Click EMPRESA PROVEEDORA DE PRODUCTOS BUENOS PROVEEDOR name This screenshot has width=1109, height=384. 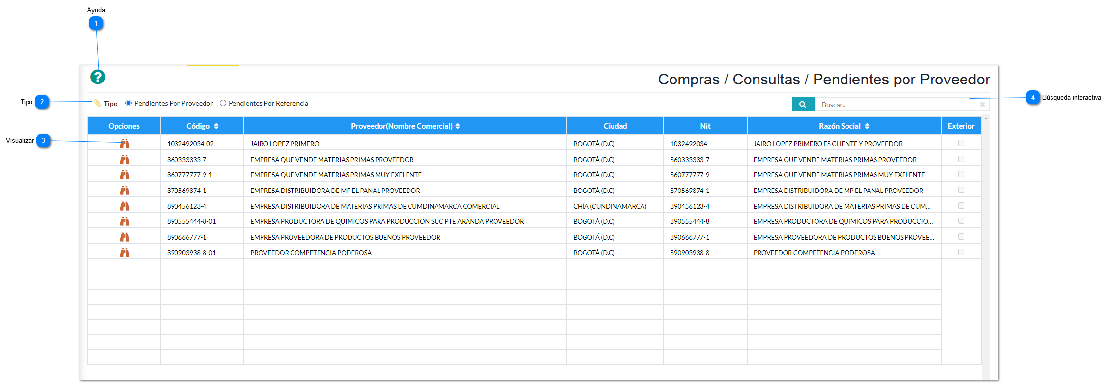[x=346, y=237]
